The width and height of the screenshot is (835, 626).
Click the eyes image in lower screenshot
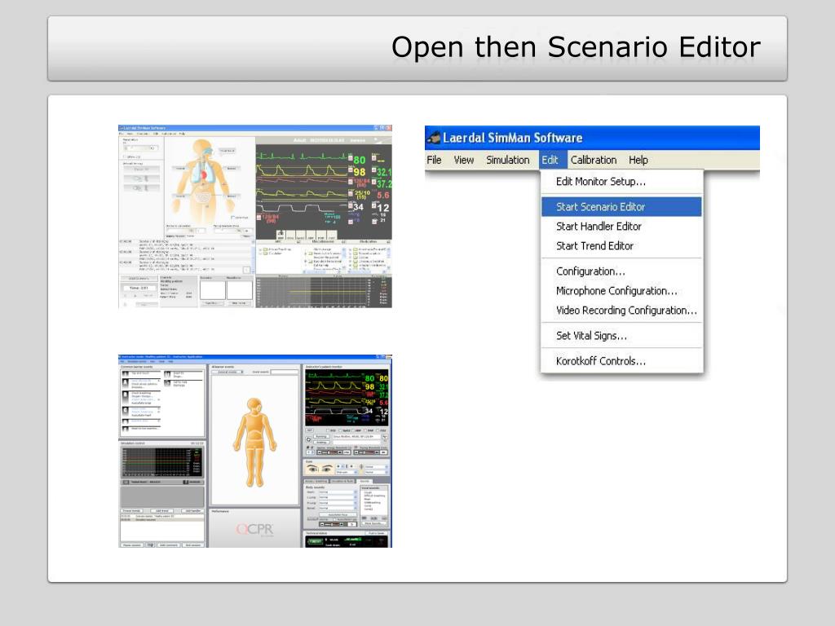click(x=320, y=469)
